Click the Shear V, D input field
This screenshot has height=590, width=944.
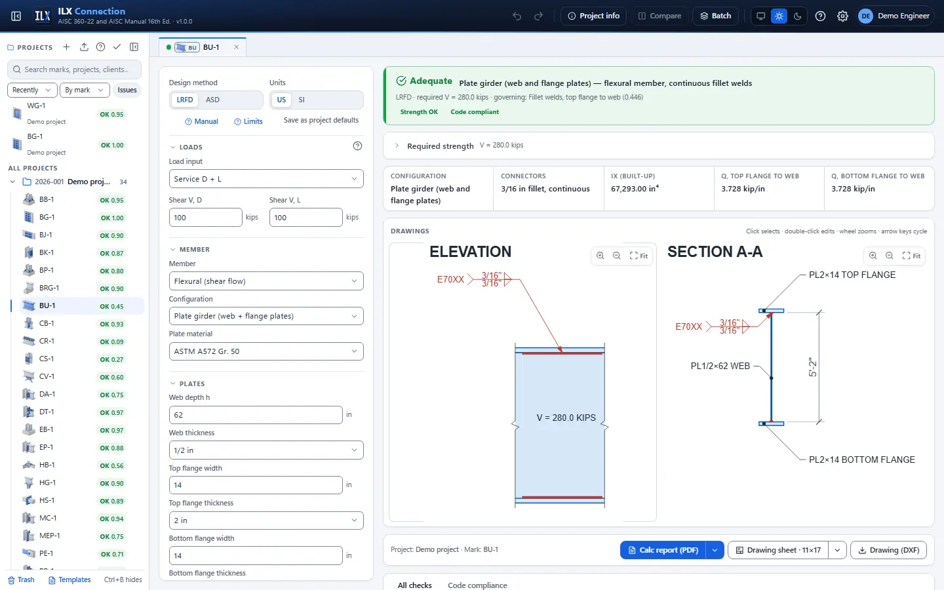click(205, 218)
